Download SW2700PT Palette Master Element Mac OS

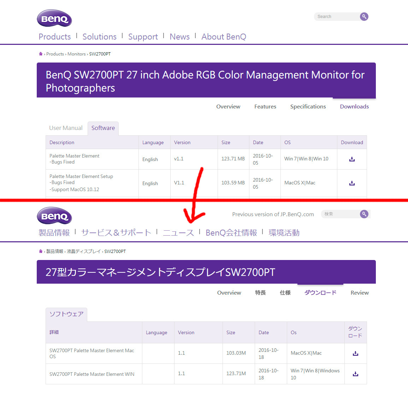point(355,353)
